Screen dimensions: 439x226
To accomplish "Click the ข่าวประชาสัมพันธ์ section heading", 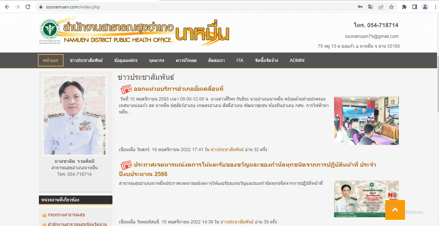I will coord(146,77).
